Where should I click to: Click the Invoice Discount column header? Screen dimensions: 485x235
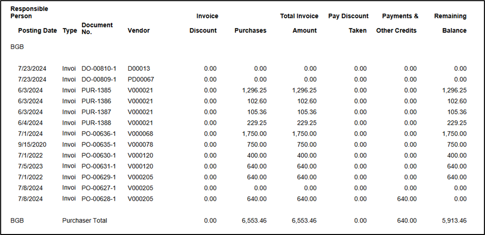204,23
